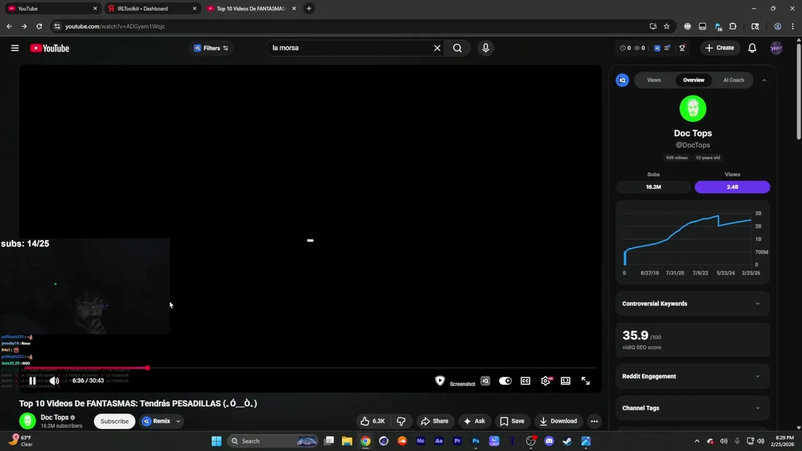Click the vidIQ icon in player controls

(485, 381)
